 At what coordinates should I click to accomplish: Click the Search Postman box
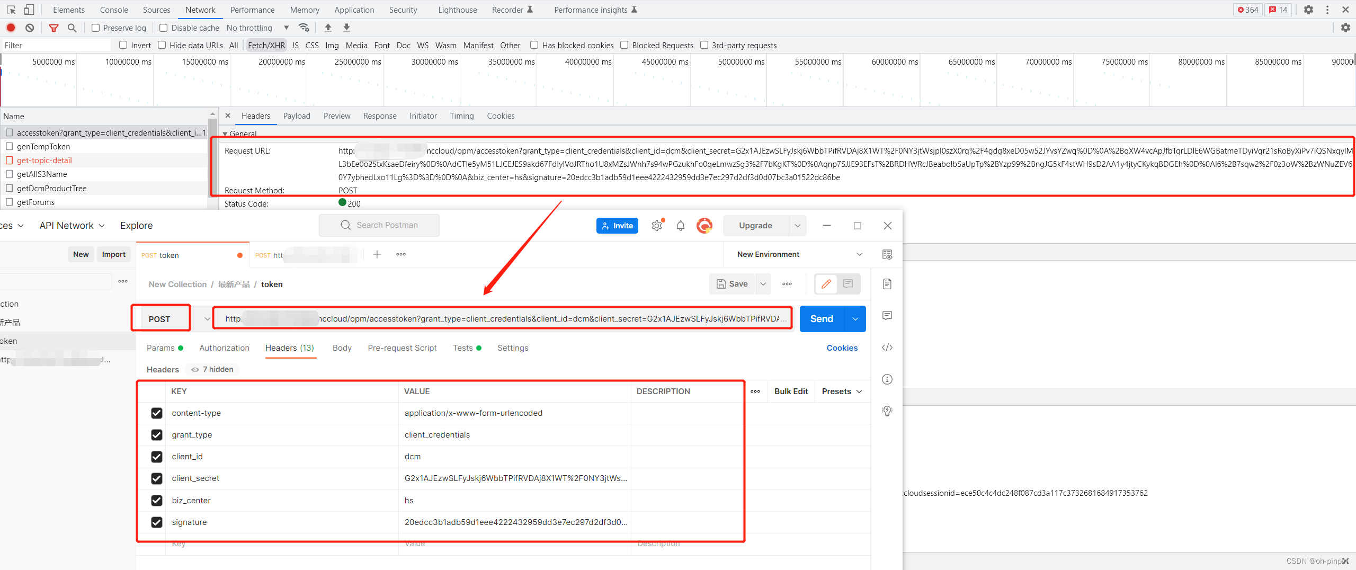point(379,225)
